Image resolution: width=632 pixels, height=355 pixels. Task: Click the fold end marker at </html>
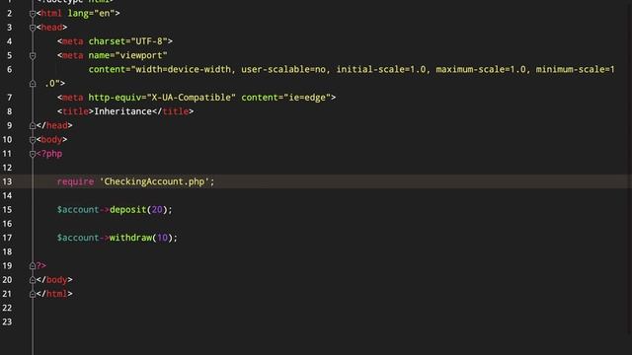click(x=33, y=294)
